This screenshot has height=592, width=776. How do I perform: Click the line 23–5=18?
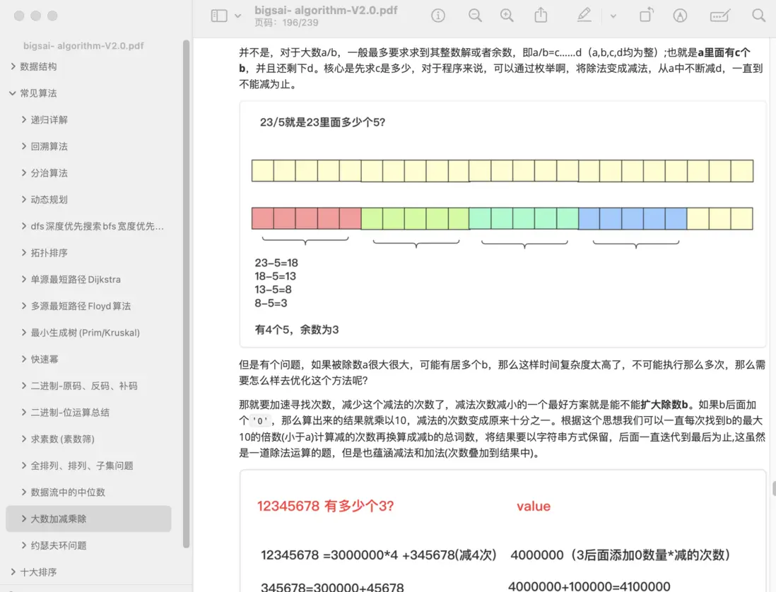[276, 263]
